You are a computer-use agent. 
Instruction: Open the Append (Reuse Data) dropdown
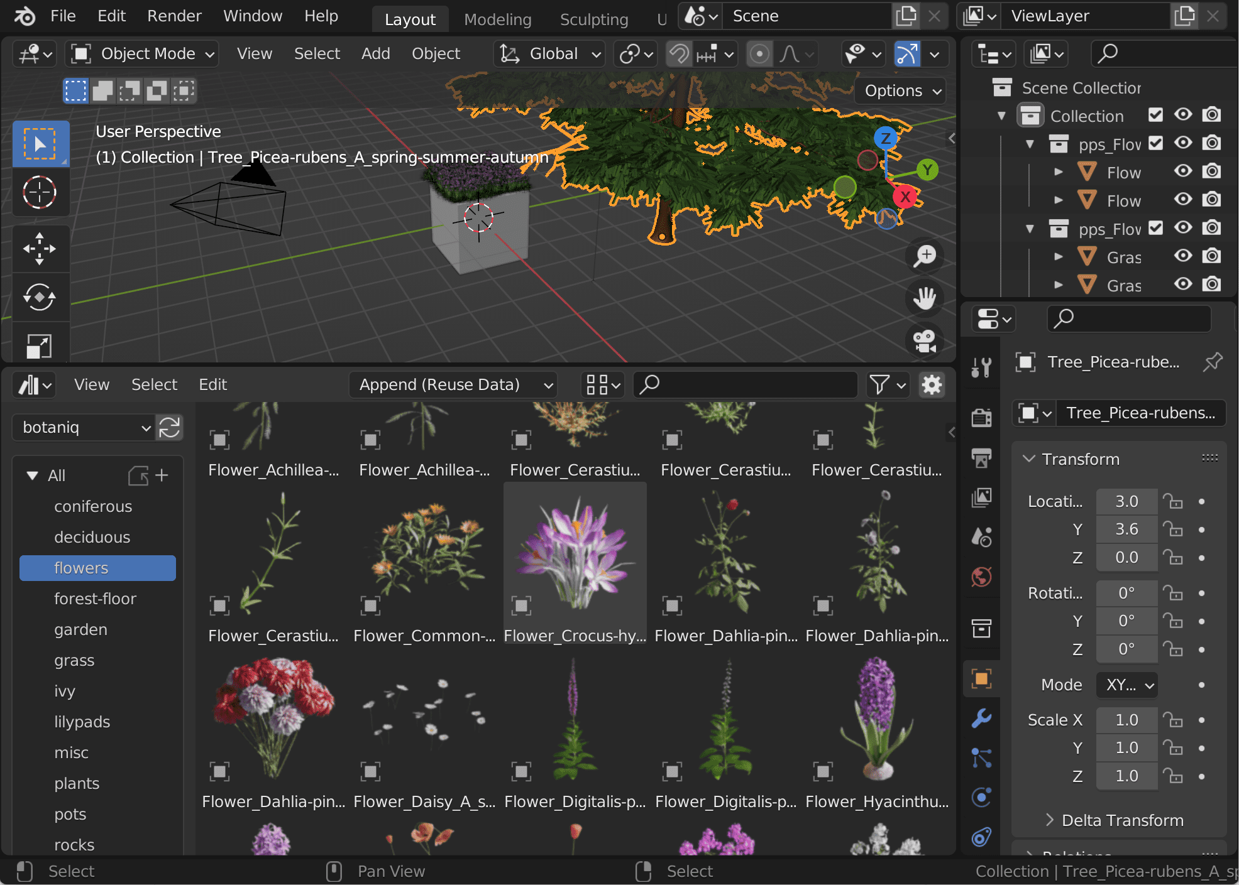coord(453,384)
